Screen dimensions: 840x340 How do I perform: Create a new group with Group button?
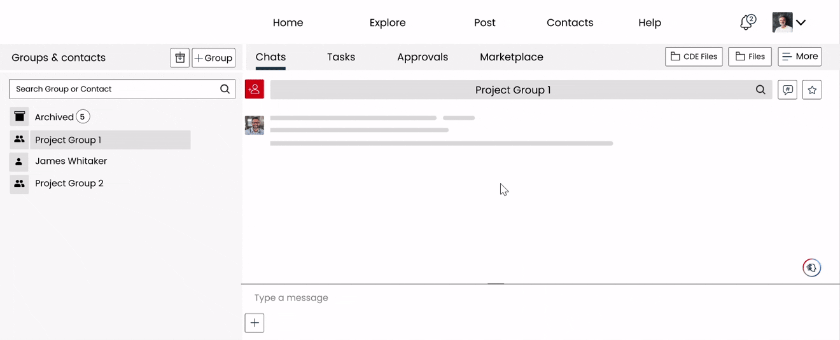[214, 58]
